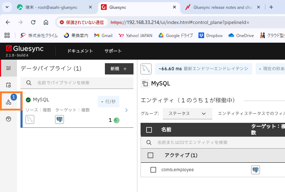Expand the MySQL pipeline with right chevron
285x192 pixels.
click(126, 110)
